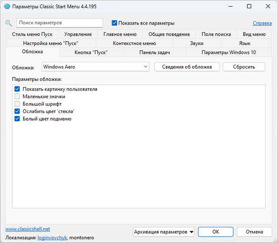Screen dimensions: 278x243
Task: Expand 'Архивация параметров' dropdown button
Action: 164,232
